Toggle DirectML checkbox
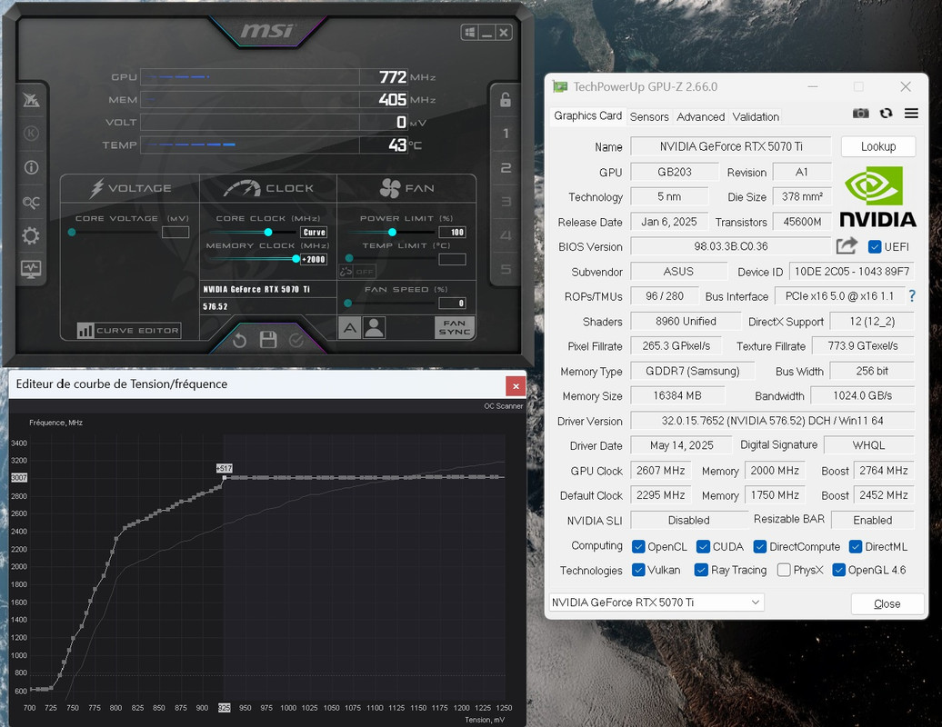Viewport: 942px width, 727px height. click(856, 547)
